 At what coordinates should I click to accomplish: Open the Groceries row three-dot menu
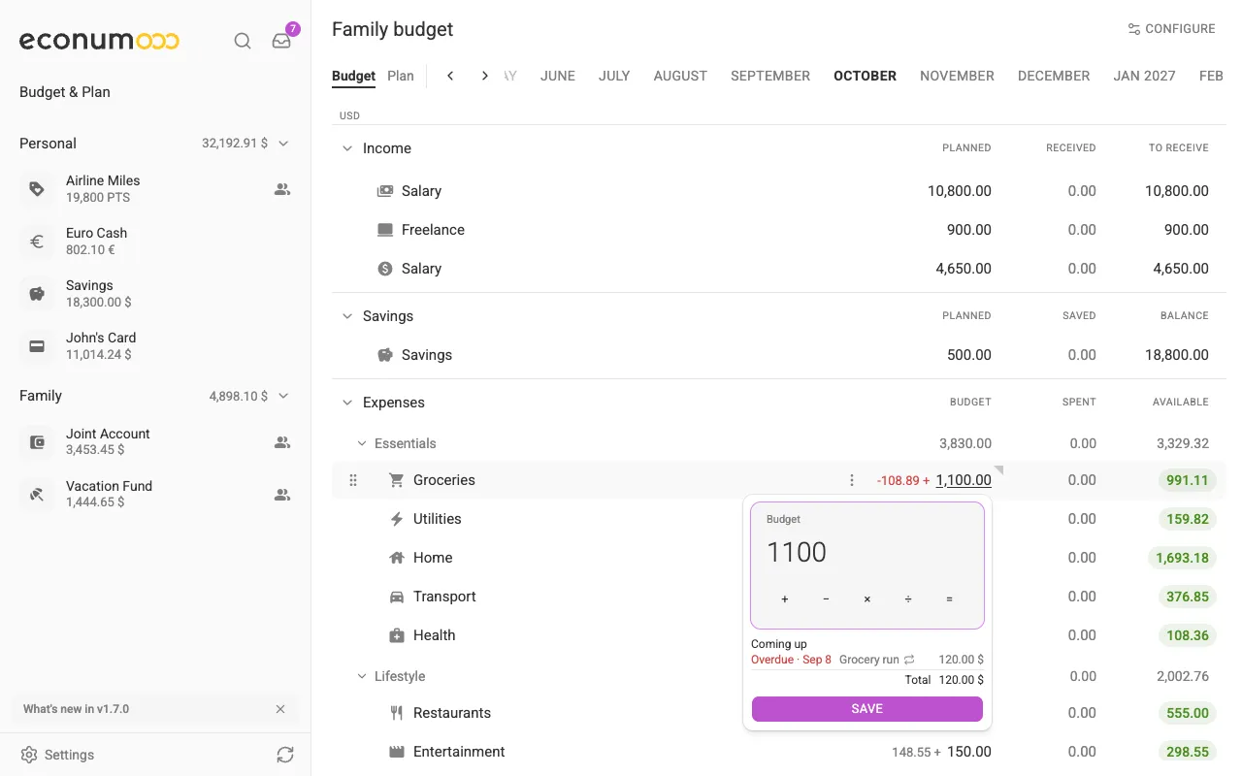tap(852, 480)
